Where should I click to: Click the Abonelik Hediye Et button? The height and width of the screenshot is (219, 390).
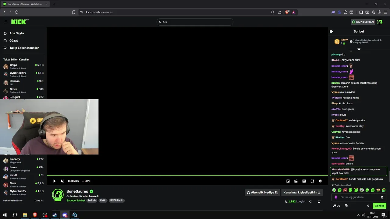(262, 193)
